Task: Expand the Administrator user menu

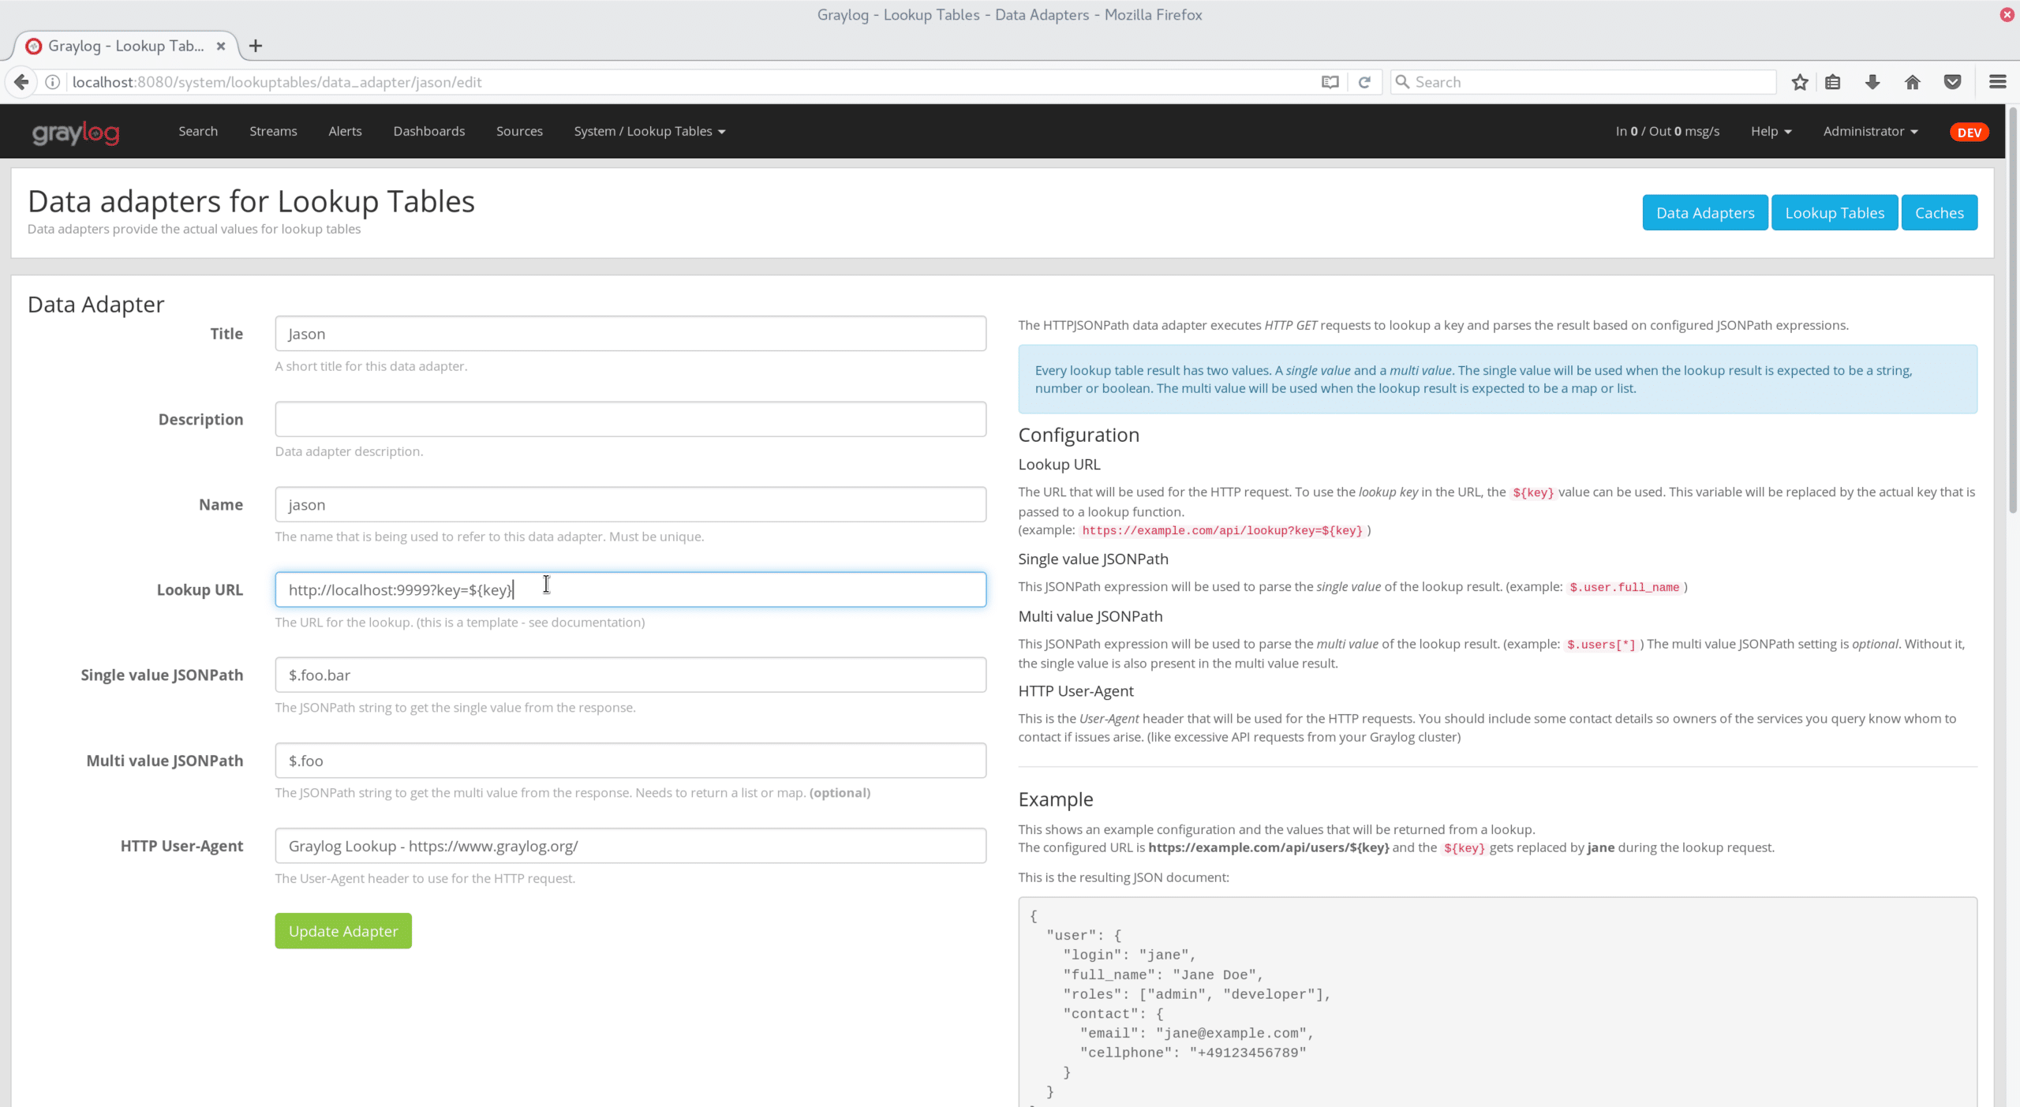Action: point(1869,131)
